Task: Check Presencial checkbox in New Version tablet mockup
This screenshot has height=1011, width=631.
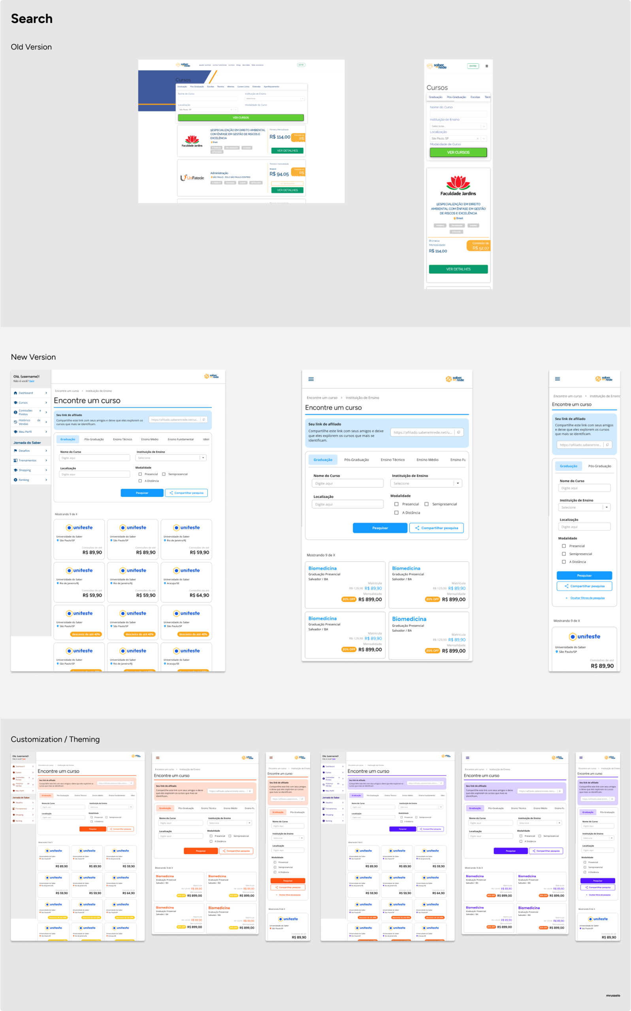Action: (x=396, y=504)
